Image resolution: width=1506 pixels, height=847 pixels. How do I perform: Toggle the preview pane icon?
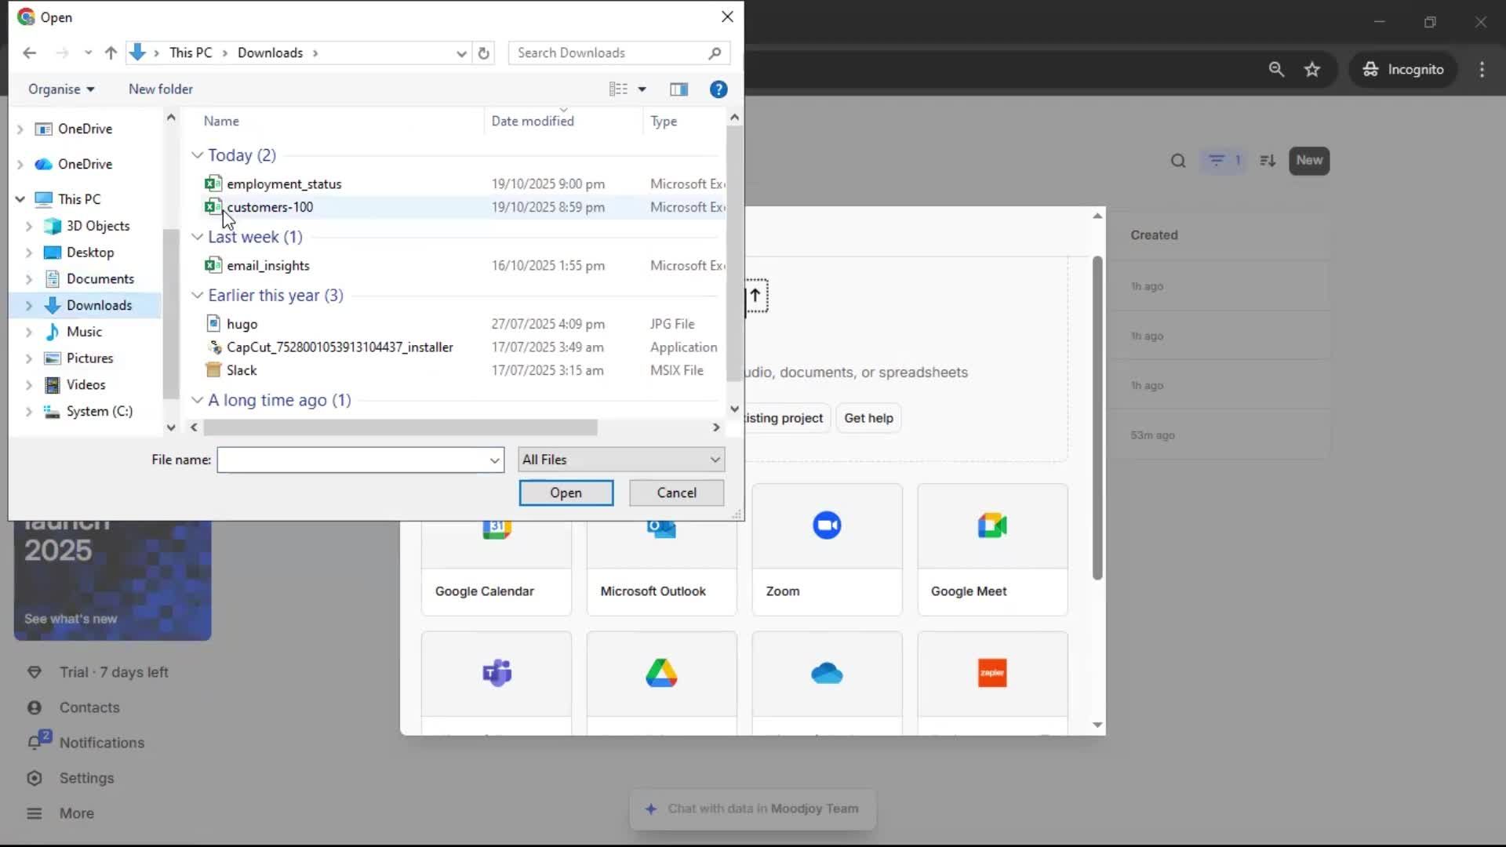[678, 89]
